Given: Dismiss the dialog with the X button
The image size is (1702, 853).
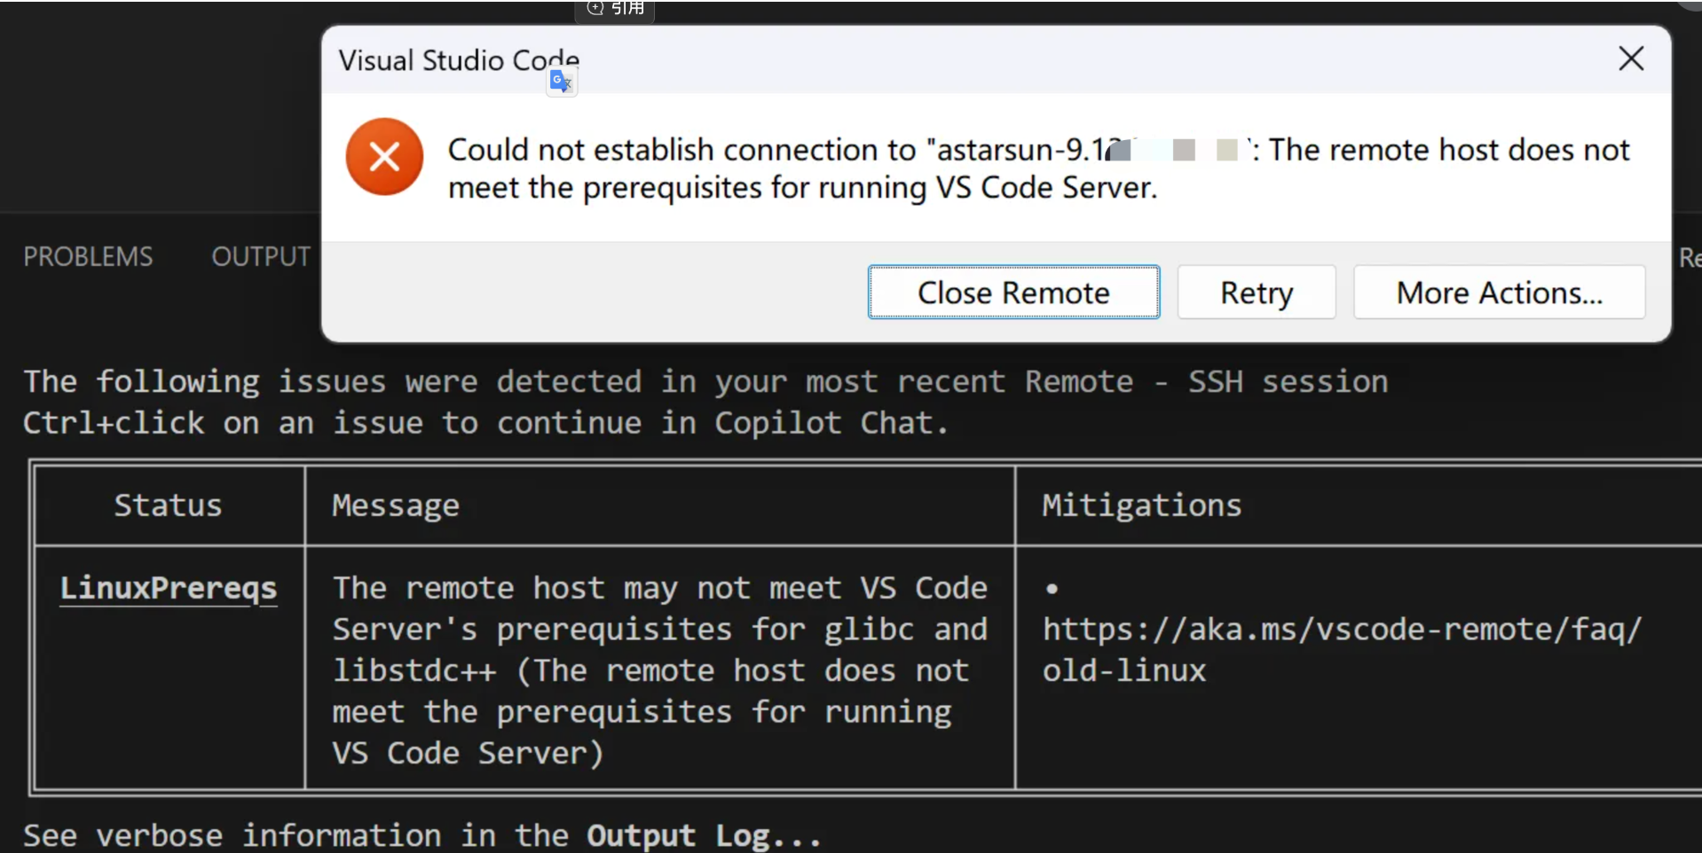Looking at the screenshot, I should tap(1630, 59).
